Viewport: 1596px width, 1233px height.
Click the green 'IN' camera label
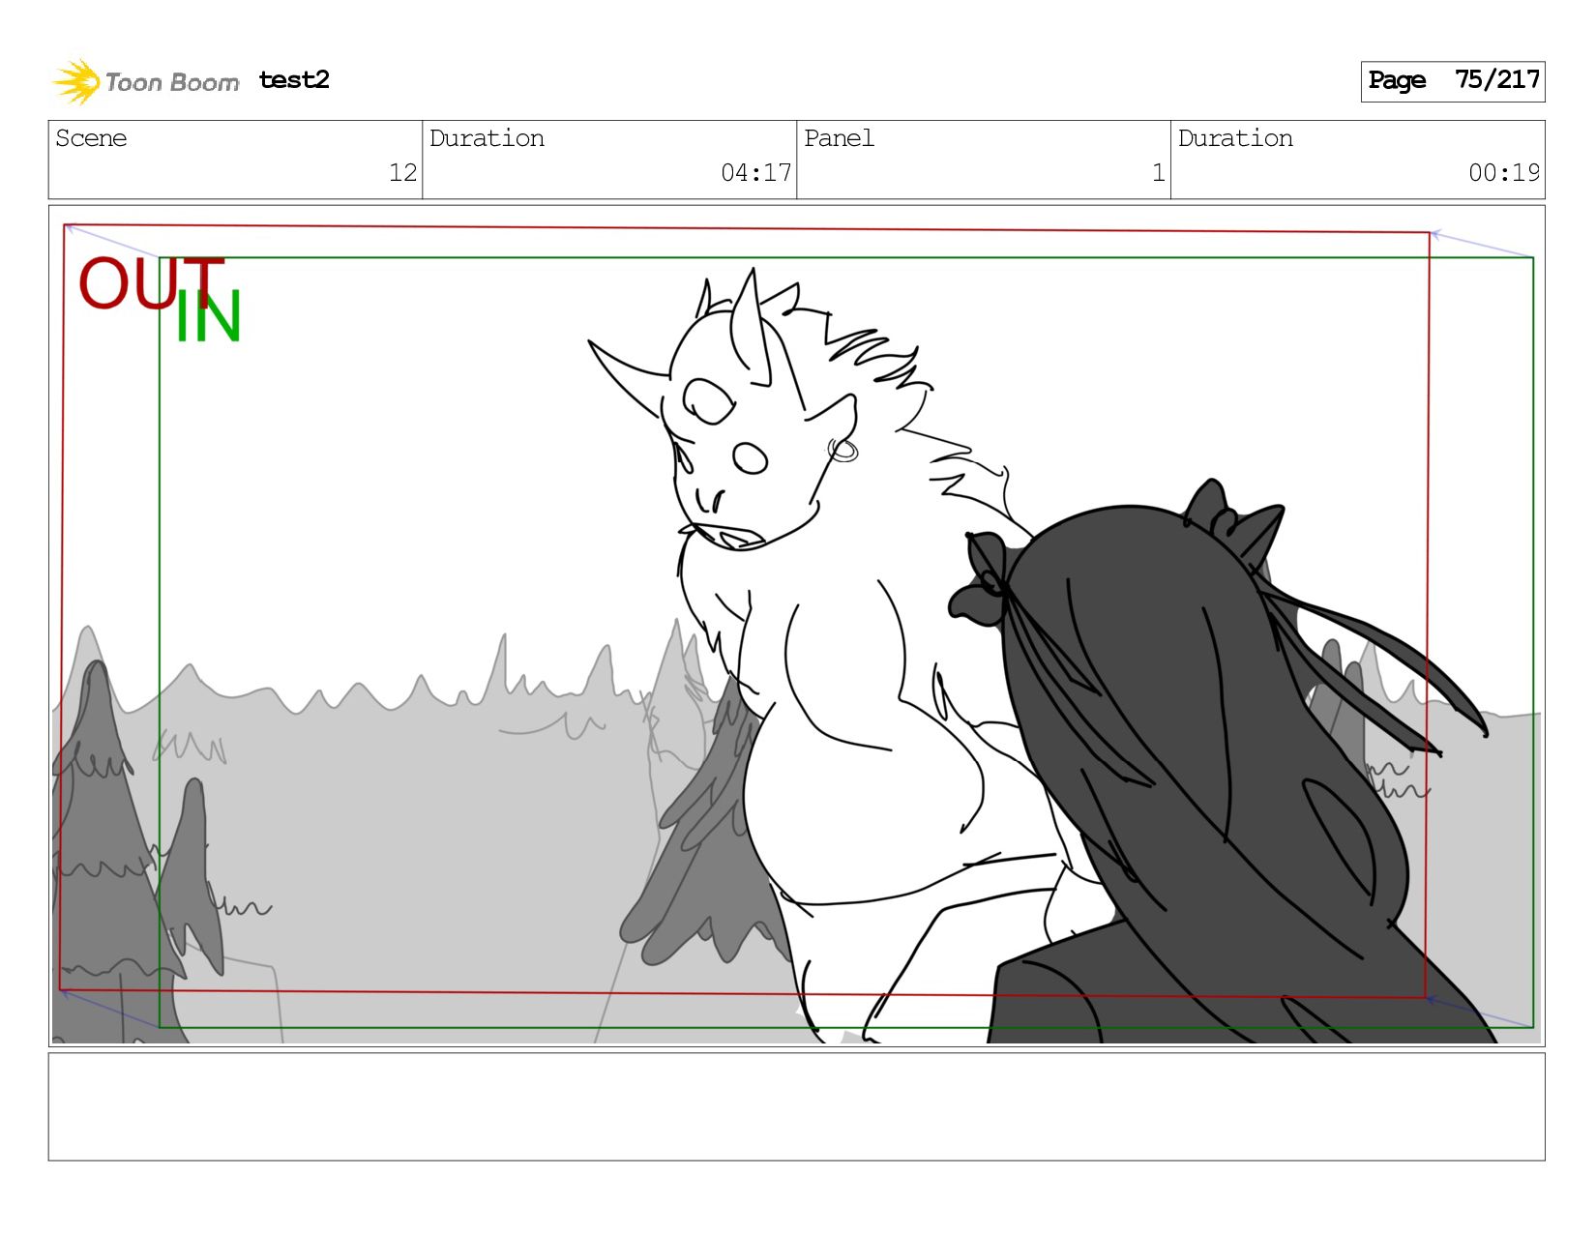point(208,317)
